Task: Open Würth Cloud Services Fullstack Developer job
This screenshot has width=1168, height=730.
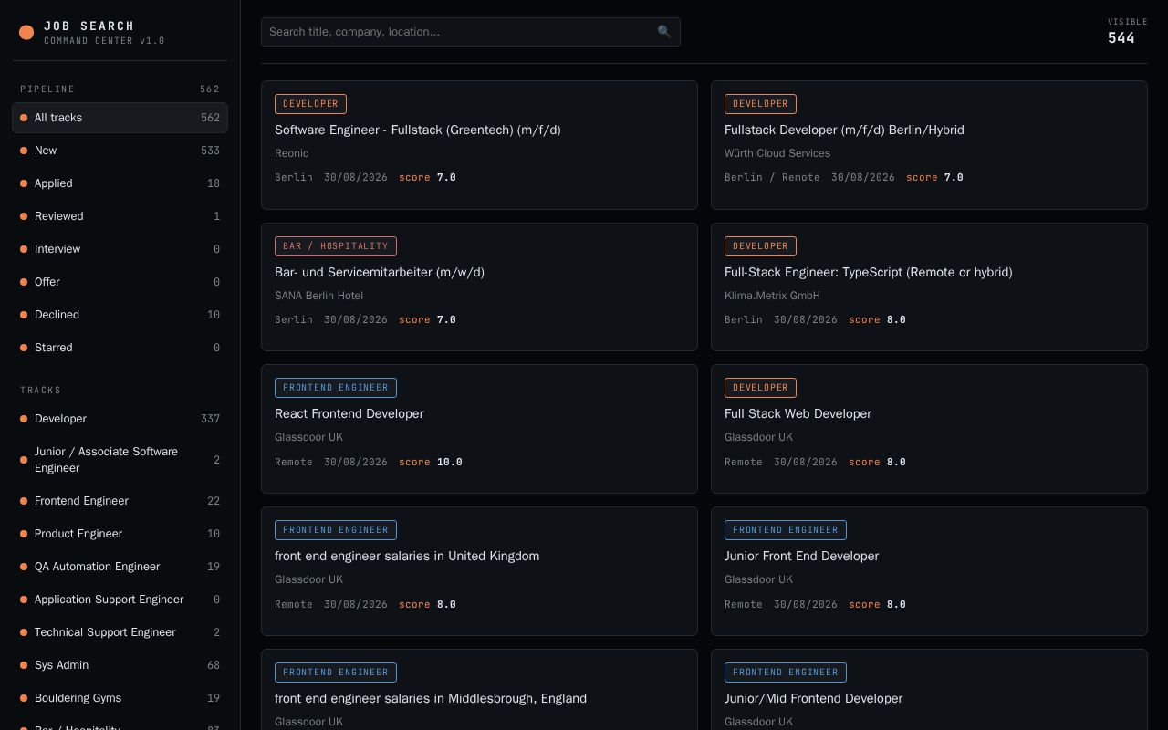Action: click(x=929, y=145)
